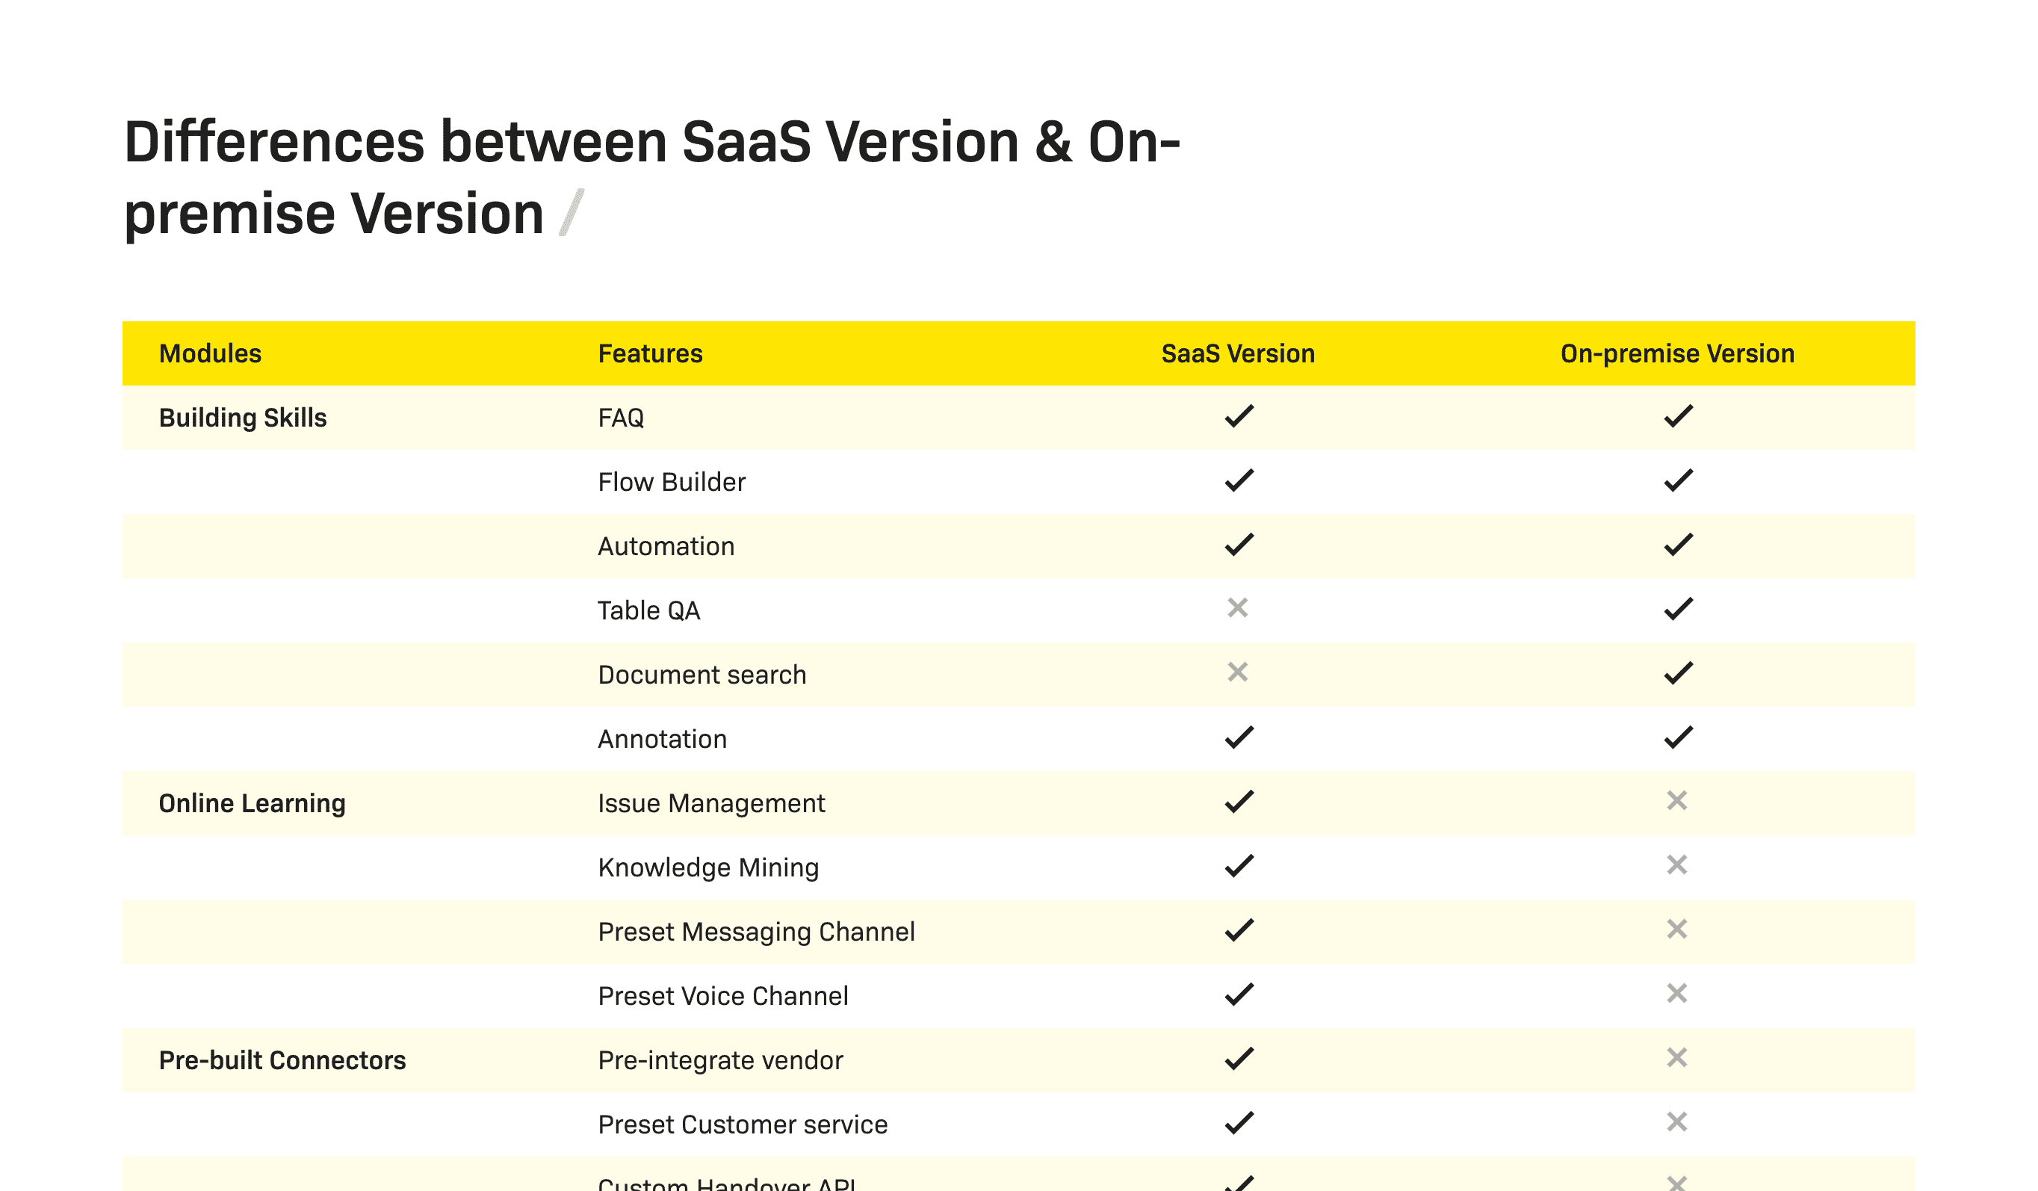2038x1191 pixels.
Task: Click the SaaS checkmark for Automation
Action: coord(1239,545)
